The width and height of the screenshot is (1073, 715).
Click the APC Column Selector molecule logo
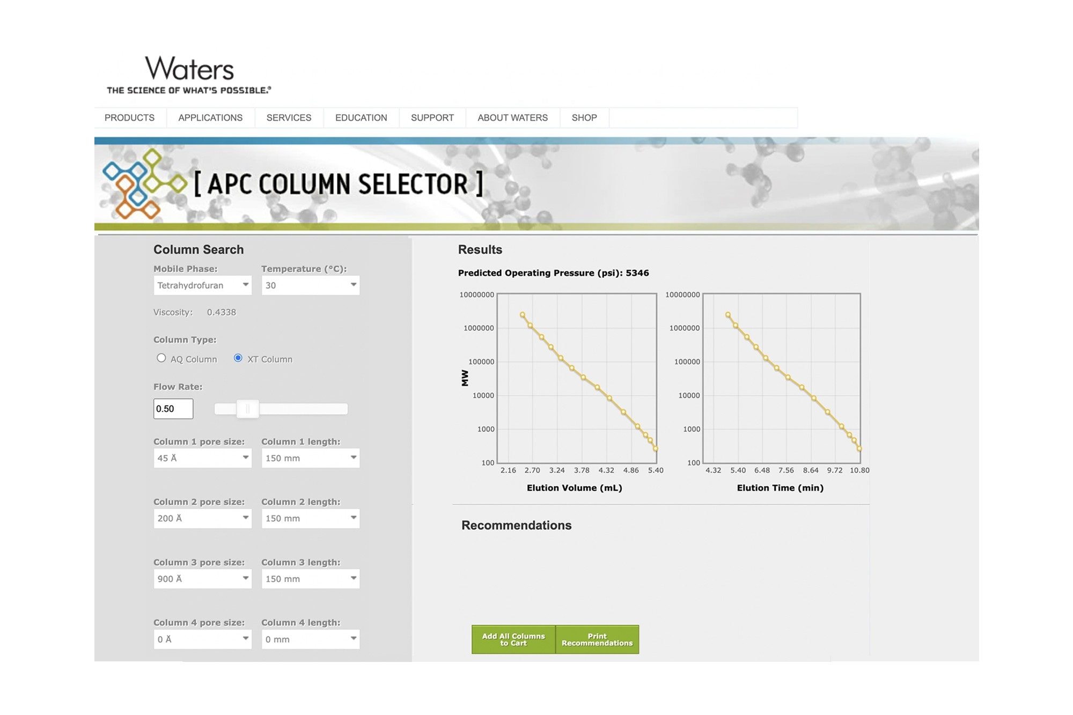pos(144,183)
